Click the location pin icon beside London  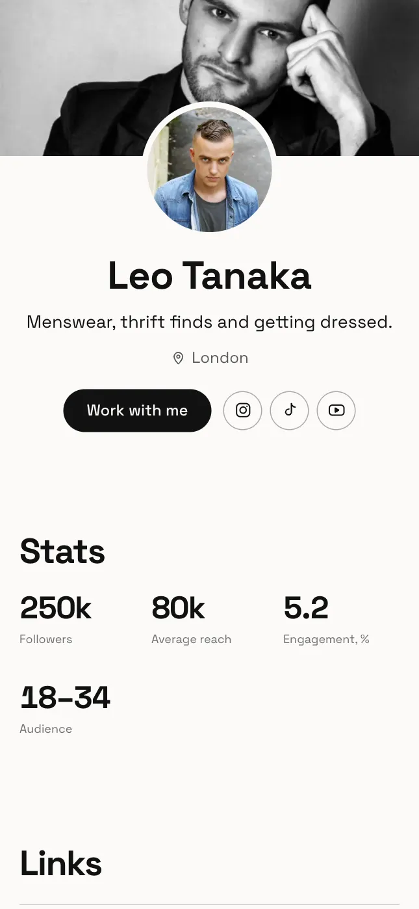tap(178, 358)
